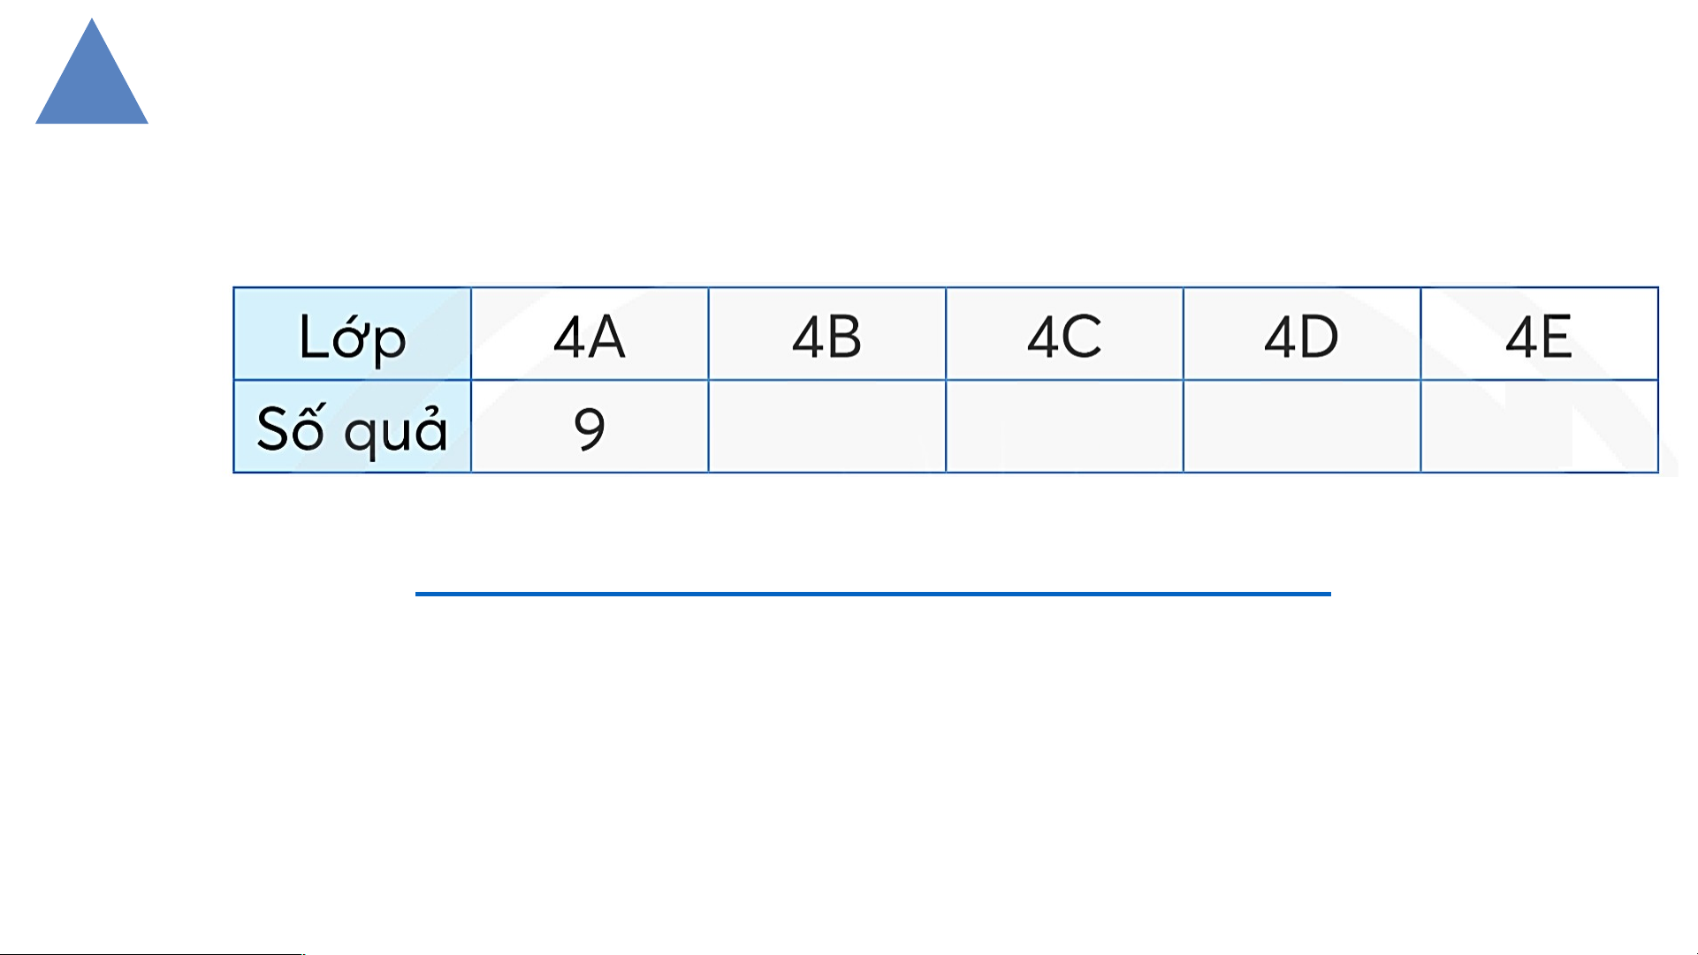The width and height of the screenshot is (1698, 955).
Task: Click the 4C column header
Action: tap(1064, 334)
